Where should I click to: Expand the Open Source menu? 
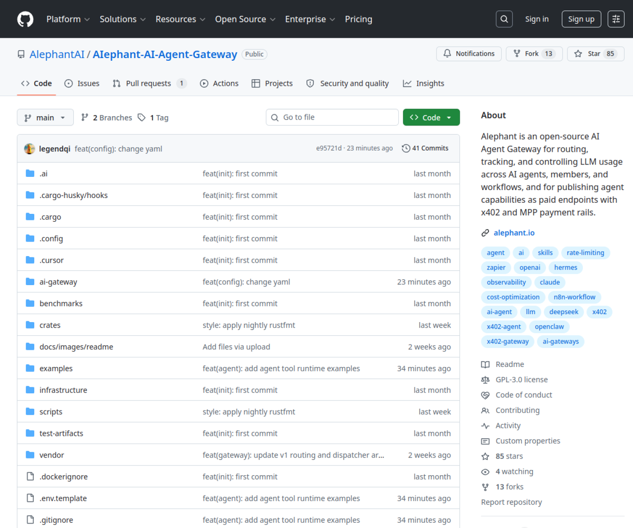[x=245, y=19]
